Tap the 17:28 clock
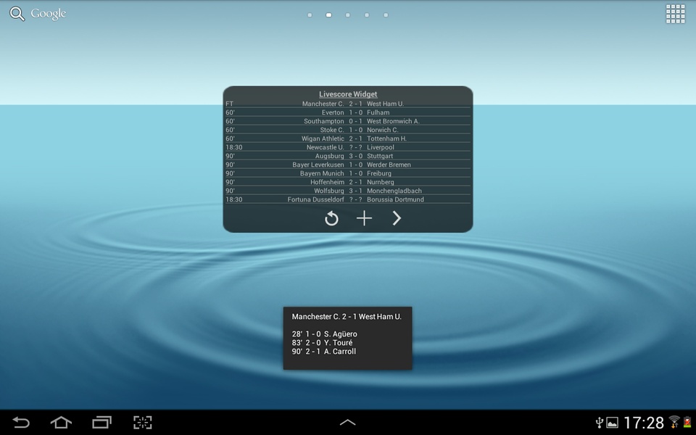 644,423
